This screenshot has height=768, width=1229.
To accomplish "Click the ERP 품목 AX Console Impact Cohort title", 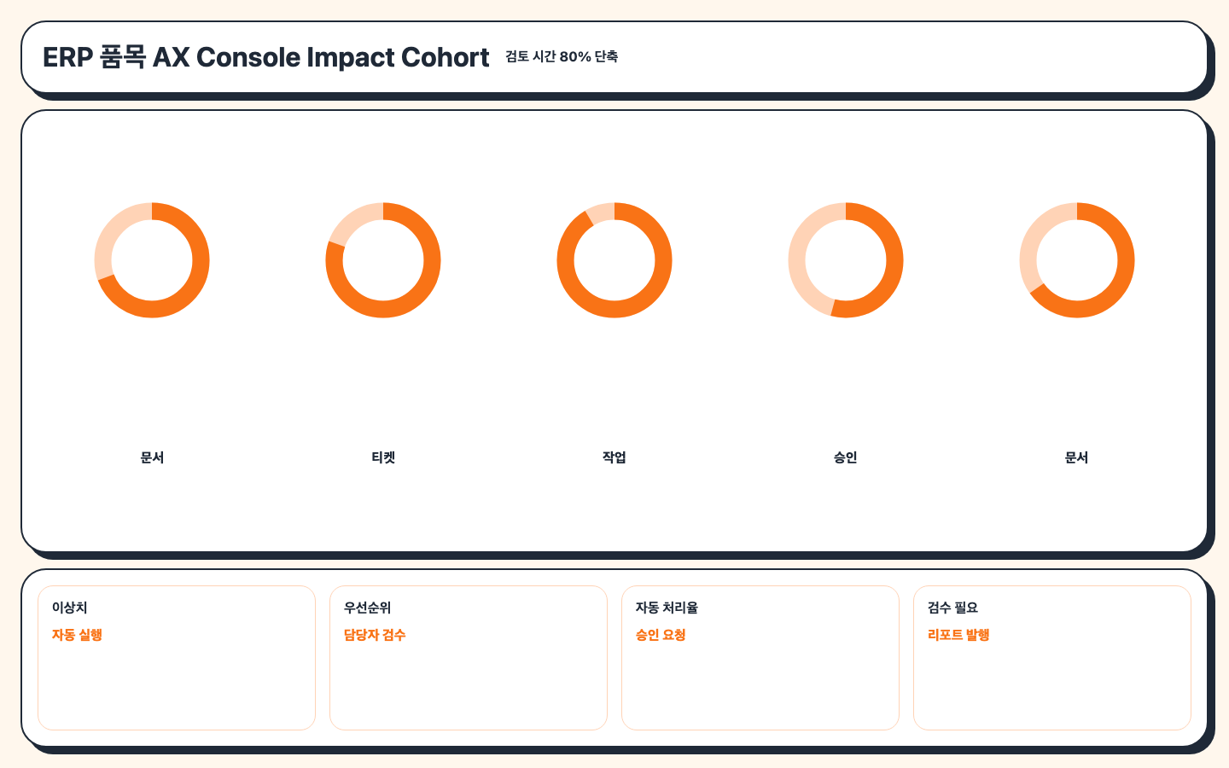I will [x=266, y=57].
